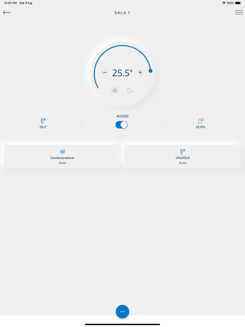Click the 25.5° setpoint value

[122, 73]
